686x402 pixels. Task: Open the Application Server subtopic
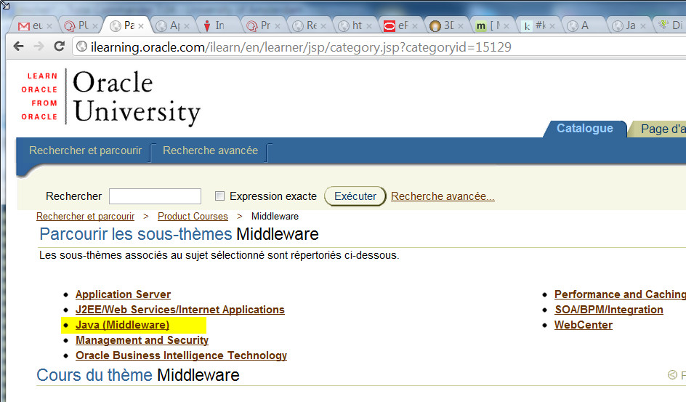tap(123, 294)
